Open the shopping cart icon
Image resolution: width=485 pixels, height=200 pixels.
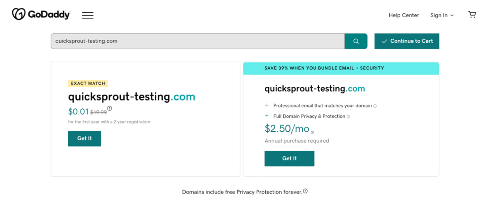point(472,15)
